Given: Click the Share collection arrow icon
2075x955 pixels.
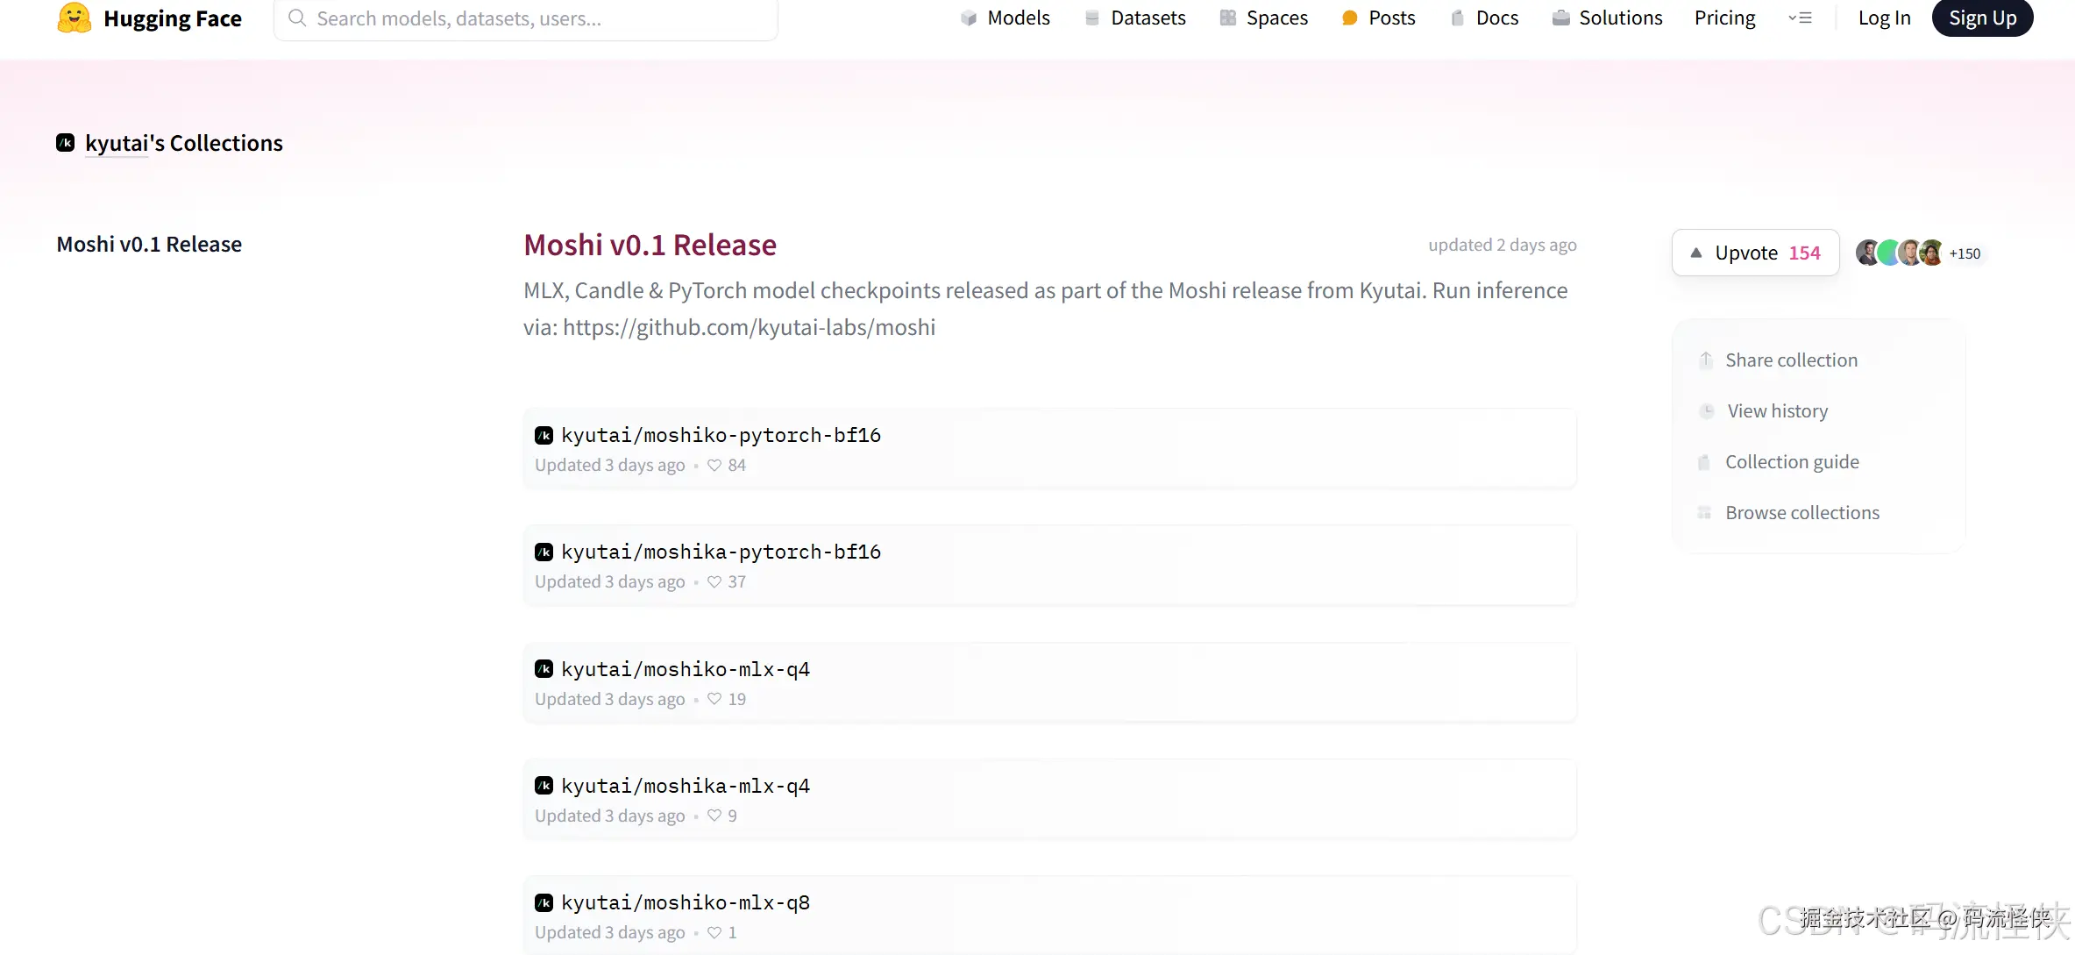Looking at the screenshot, I should pyautogui.click(x=1706, y=360).
